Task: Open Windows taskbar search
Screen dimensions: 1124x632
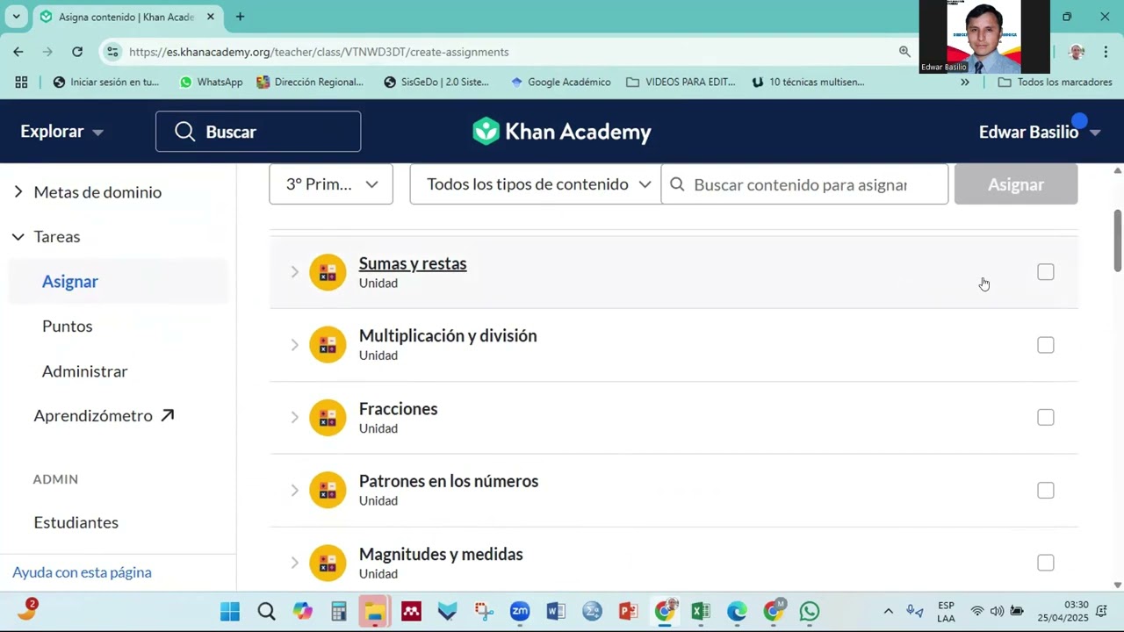Action: 266,611
